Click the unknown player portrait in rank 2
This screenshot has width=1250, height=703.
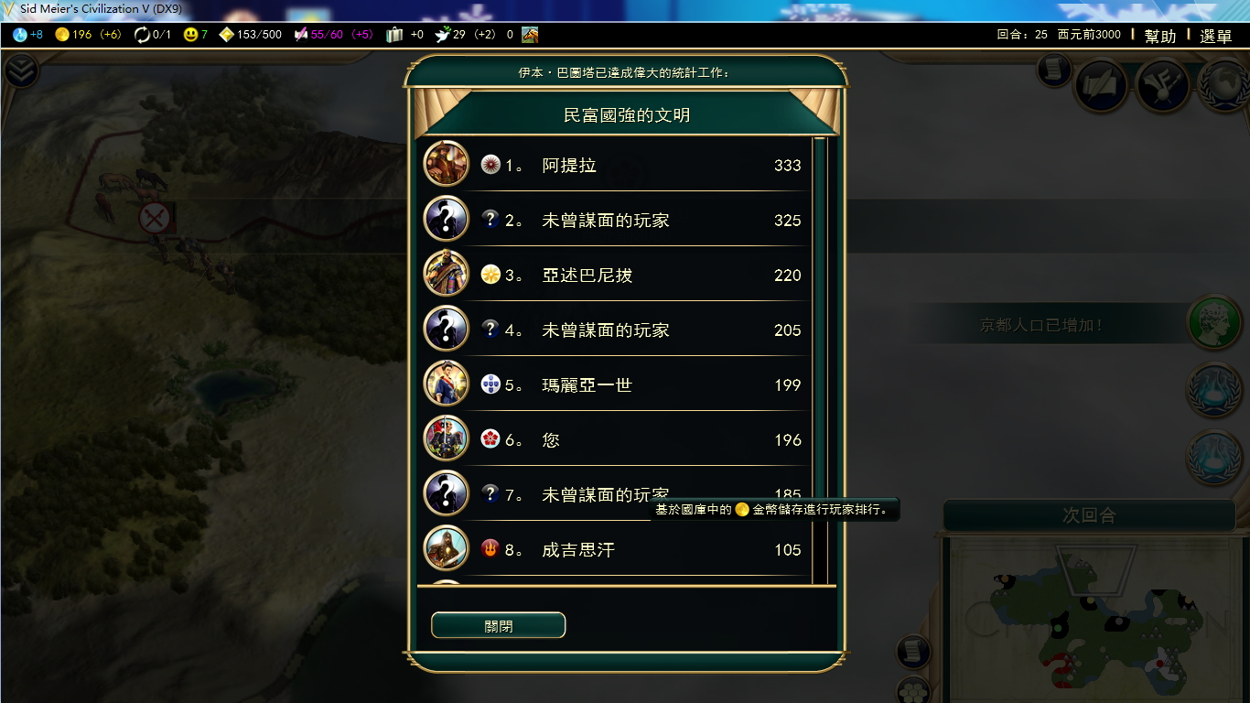tap(447, 219)
